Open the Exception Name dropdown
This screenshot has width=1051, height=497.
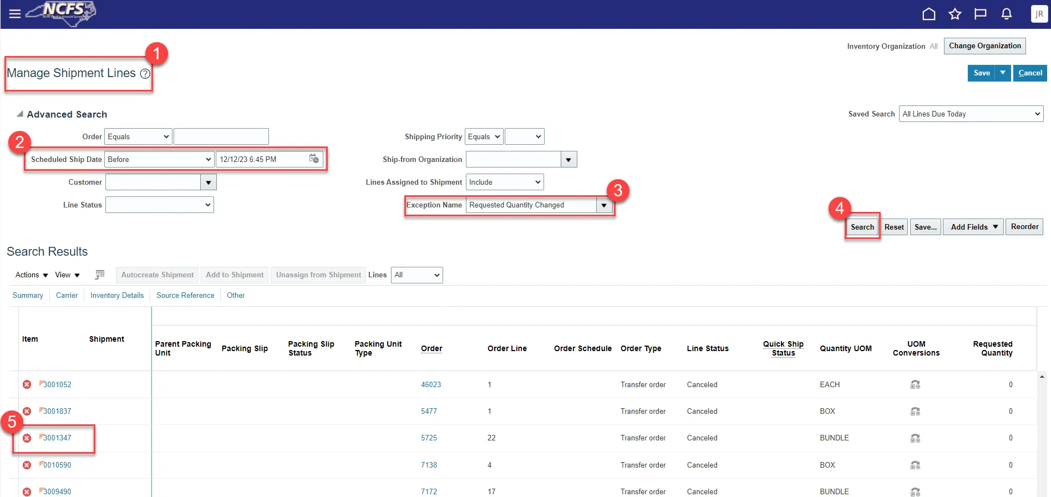pos(604,205)
